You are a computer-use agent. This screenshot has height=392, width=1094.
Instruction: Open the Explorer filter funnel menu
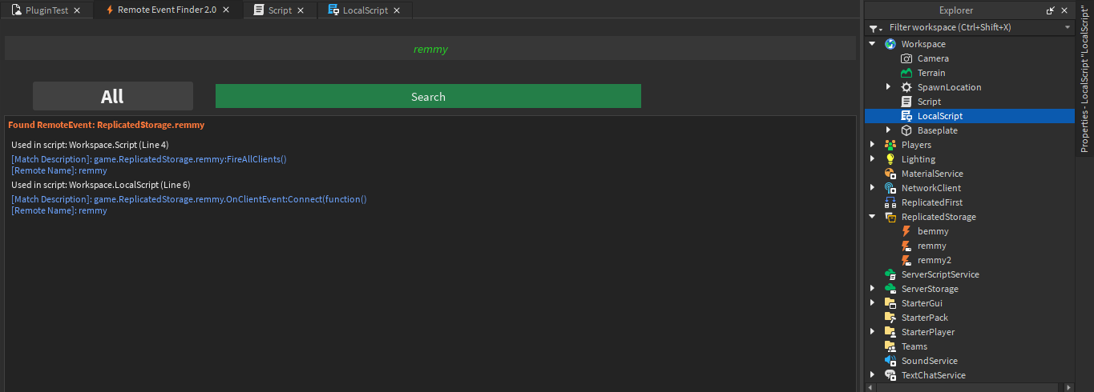point(875,28)
